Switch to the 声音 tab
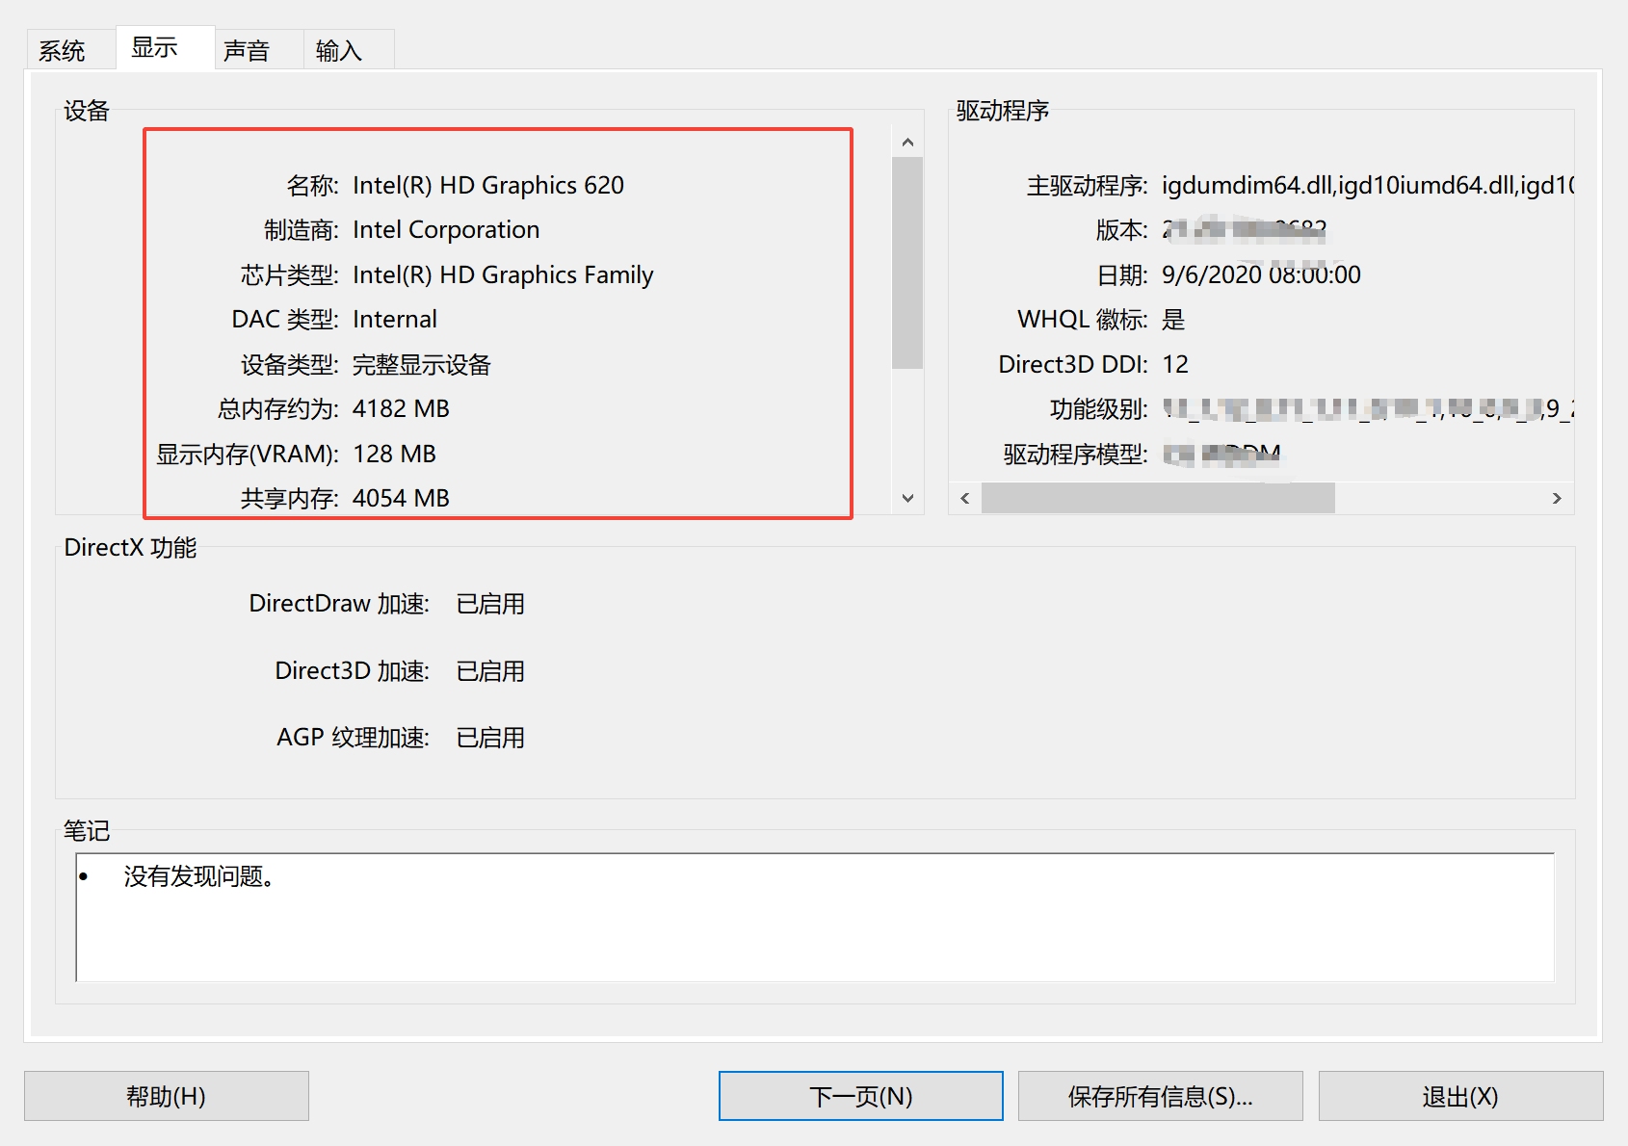 tap(248, 48)
